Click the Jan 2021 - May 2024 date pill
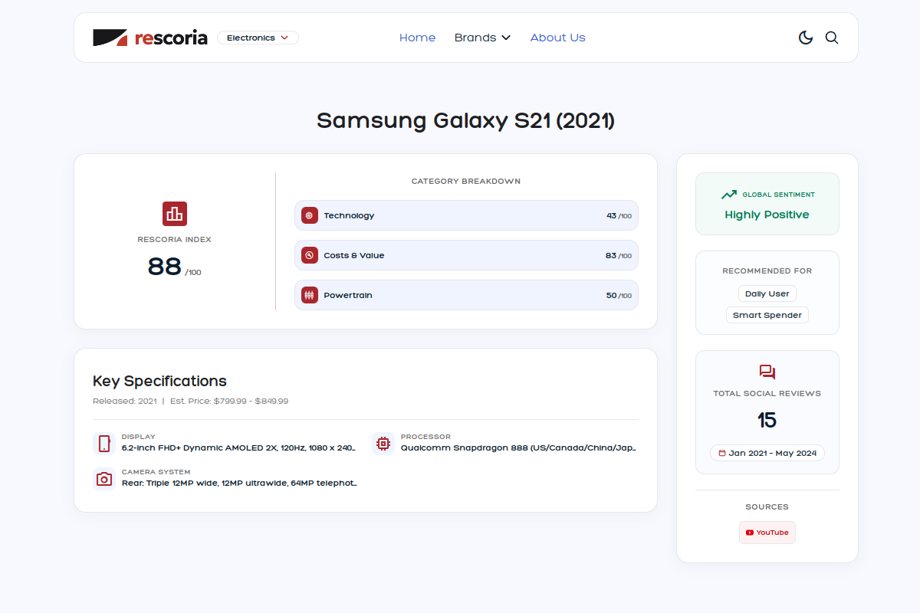 [x=767, y=453]
